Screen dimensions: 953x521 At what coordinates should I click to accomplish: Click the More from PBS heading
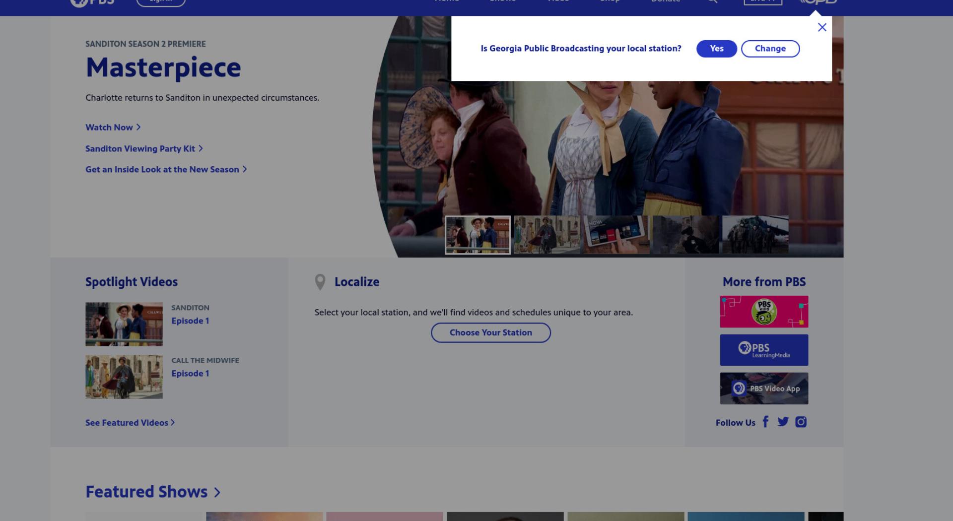pyautogui.click(x=764, y=282)
